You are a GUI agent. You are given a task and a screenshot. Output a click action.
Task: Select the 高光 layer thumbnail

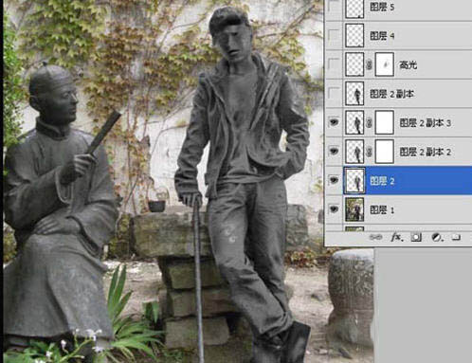click(x=354, y=64)
